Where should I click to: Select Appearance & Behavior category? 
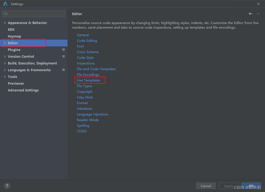27,23
